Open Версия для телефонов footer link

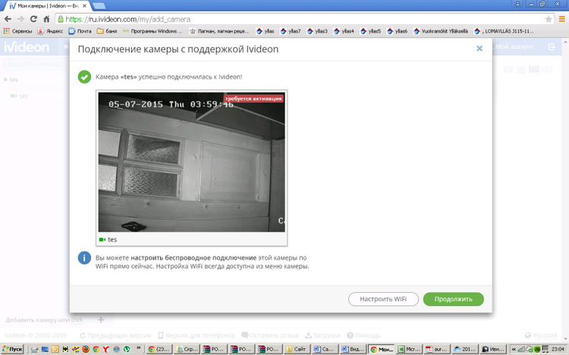[x=196, y=335]
